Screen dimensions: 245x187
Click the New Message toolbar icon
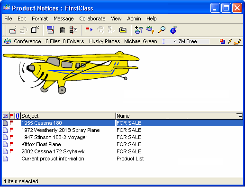point(12,30)
